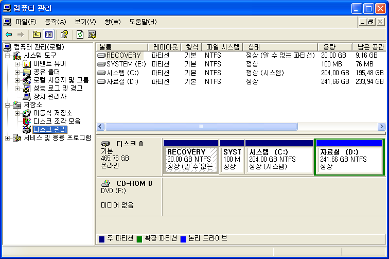
Task: Click the RECOVERY volume drive icon in list
Action: pos(101,56)
